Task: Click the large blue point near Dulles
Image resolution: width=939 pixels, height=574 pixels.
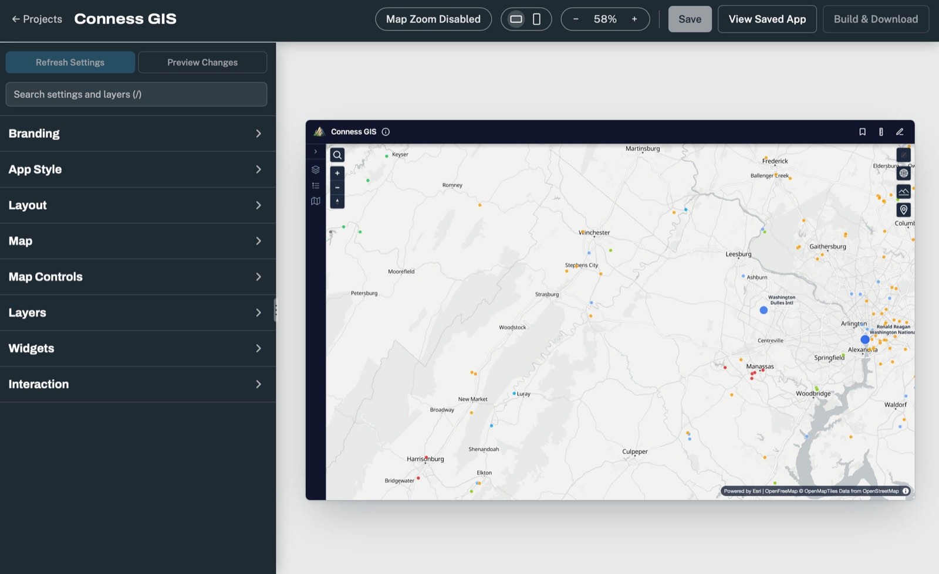Action: pyautogui.click(x=764, y=310)
